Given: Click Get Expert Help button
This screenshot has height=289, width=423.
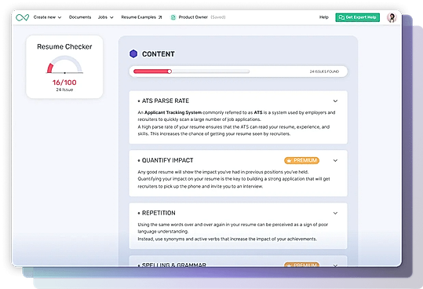Looking at the screenshot, I should click(357, 17).
